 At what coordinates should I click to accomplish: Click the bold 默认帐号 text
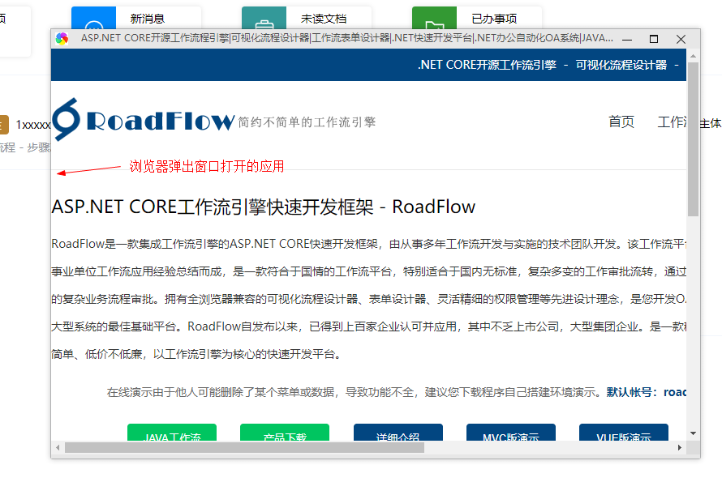tap(633, 392)
